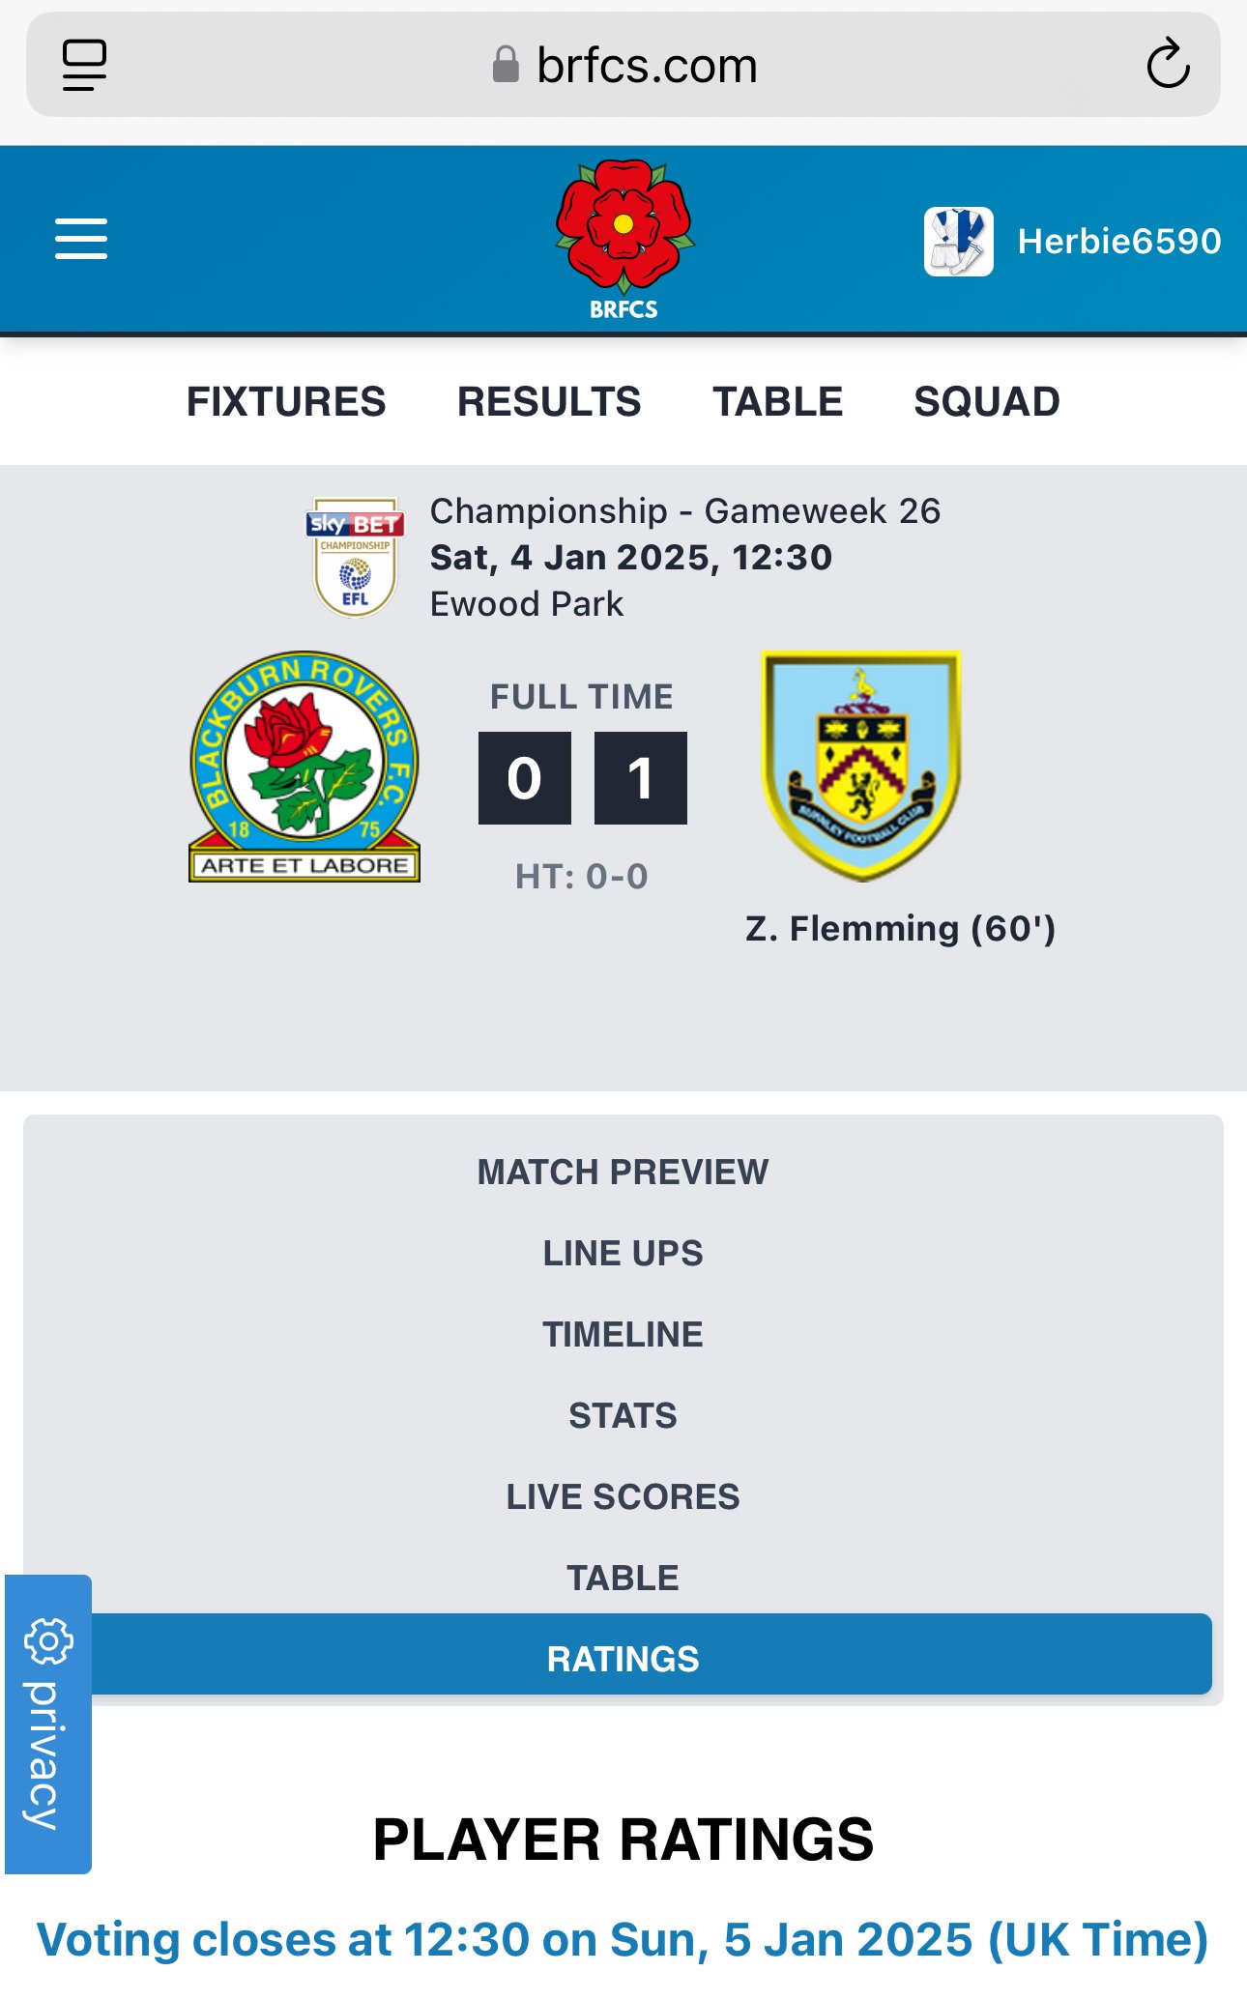Screen dimensions: 1247x2000
Task: Go to the FIXTURES tab
Action: tap(286, 401)
